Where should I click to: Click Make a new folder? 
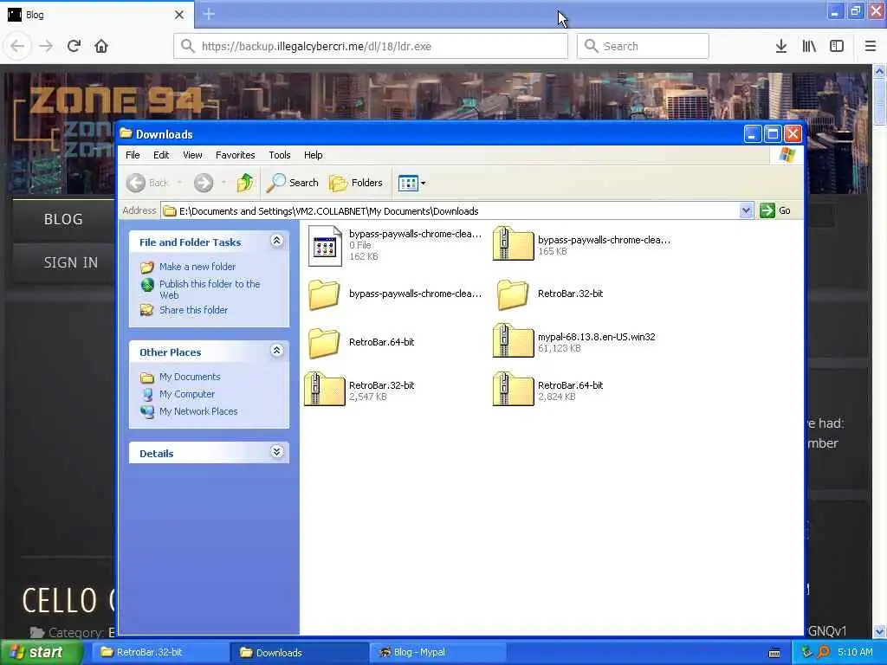(197, 267)
